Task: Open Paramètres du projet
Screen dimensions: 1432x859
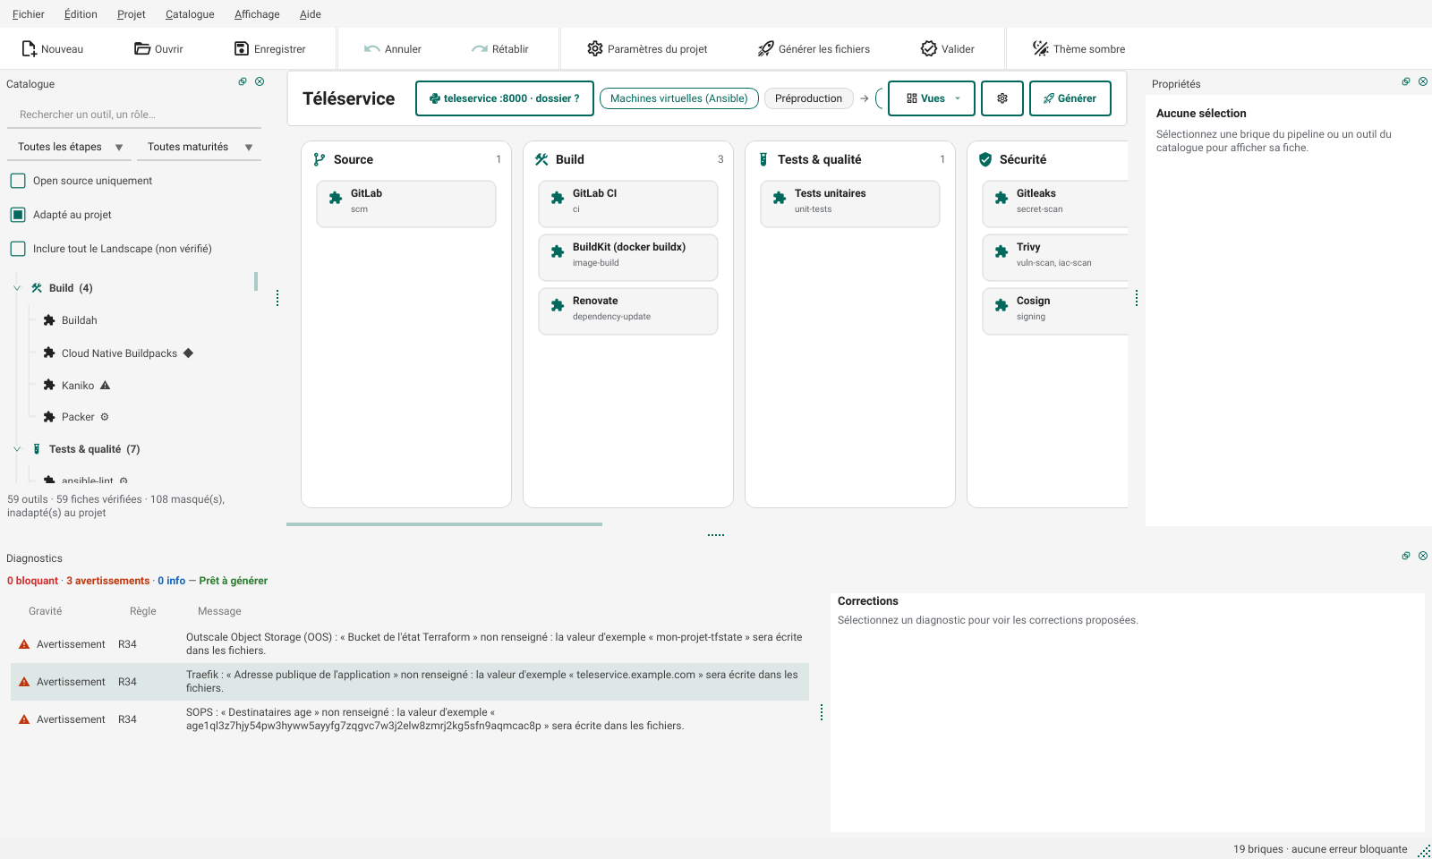Action: pyautogui.click(x=647, y=49)
